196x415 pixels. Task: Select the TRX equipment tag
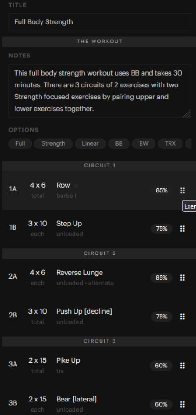click(170, 143)
